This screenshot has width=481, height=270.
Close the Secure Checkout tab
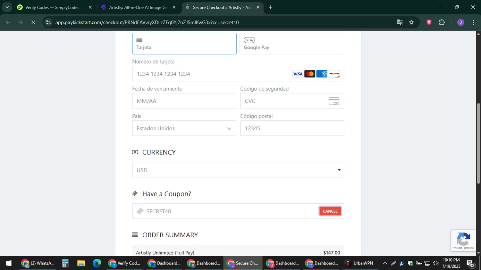(x=258, y=7)
